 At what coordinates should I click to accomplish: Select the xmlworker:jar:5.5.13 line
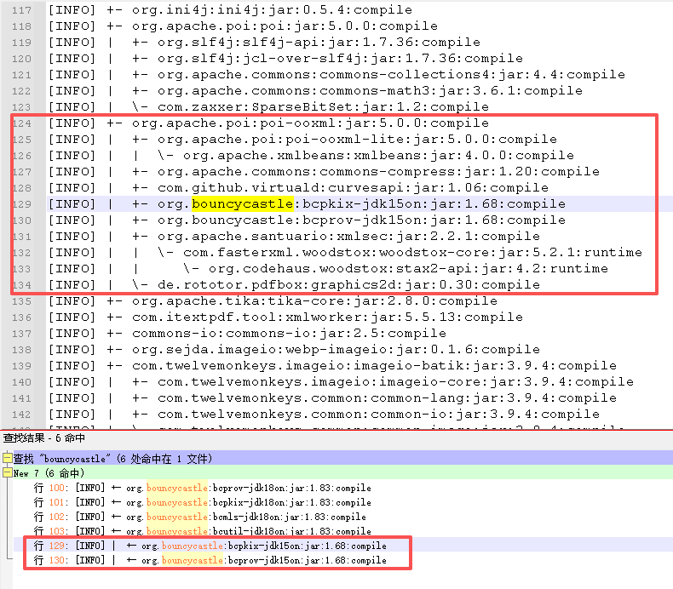tap(285, 317)
